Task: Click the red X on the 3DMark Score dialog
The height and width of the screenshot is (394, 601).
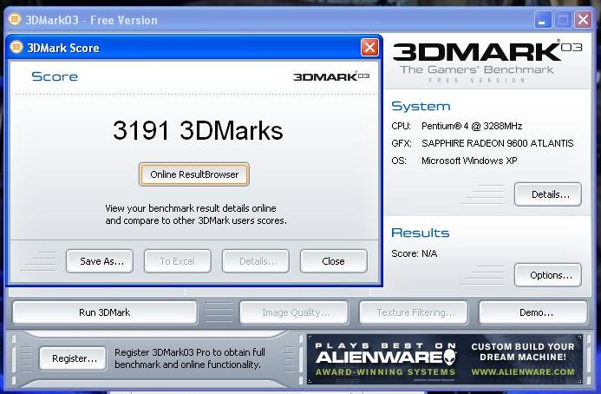Action: coord(369,48)
